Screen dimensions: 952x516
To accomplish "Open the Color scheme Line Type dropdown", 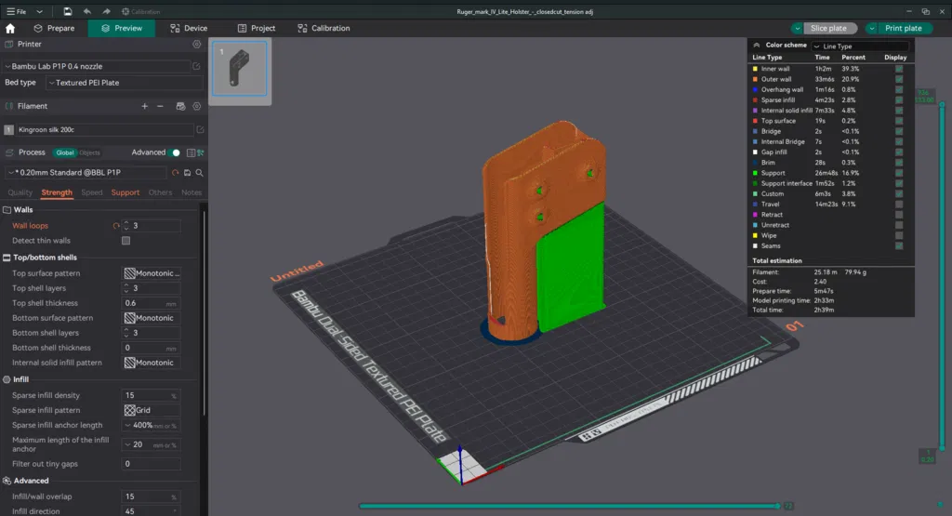I will click(x=858, y=46).
